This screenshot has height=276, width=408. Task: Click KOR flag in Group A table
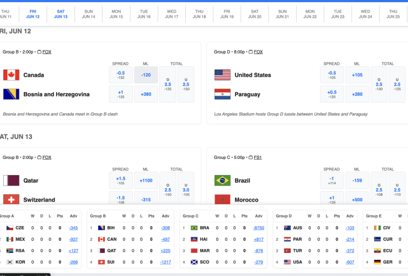9,262
